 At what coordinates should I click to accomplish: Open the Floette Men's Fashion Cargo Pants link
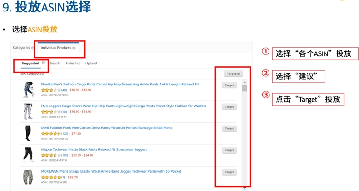point(120,85)
